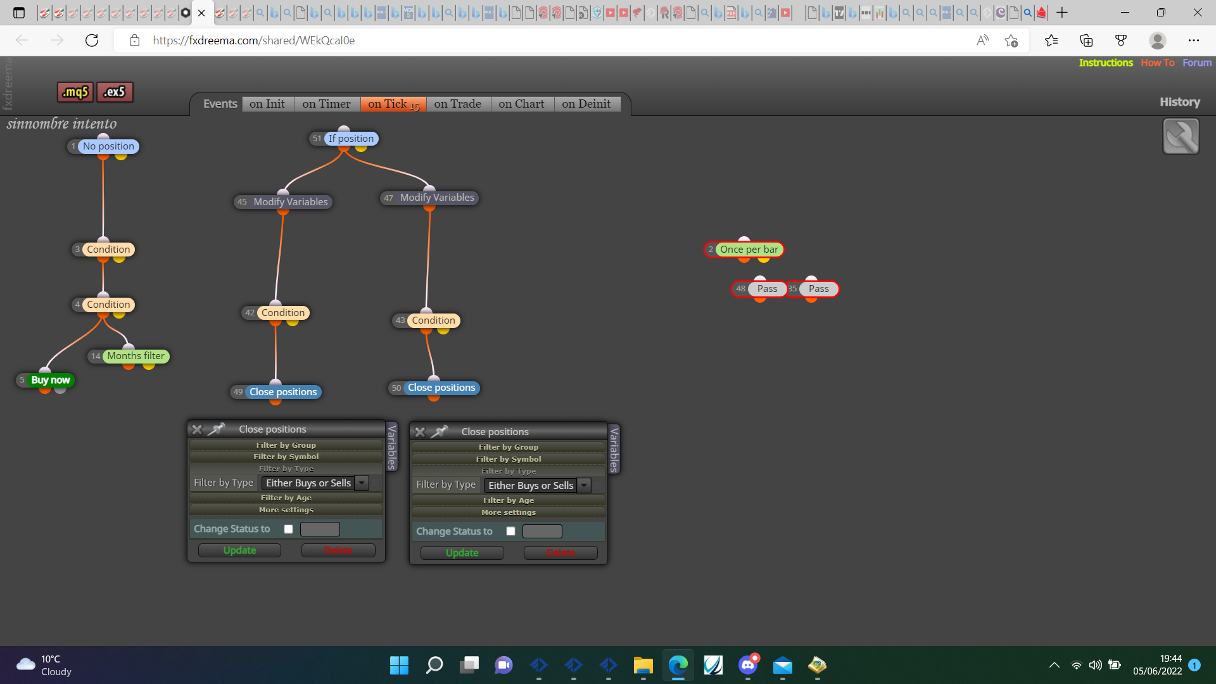Show hidden system tray icons
The height and width of the screenshot is (684, 1216).
(x=1054, y=665)
